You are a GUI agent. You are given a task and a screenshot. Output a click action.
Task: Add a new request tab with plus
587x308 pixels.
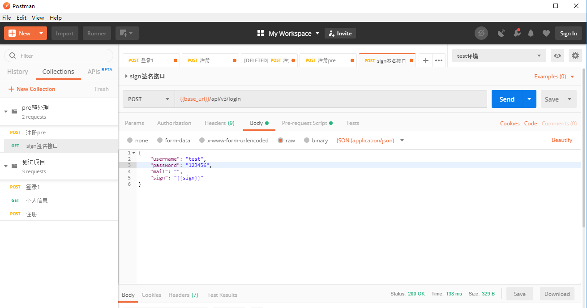pyautogui.click(x=425, y=60)
